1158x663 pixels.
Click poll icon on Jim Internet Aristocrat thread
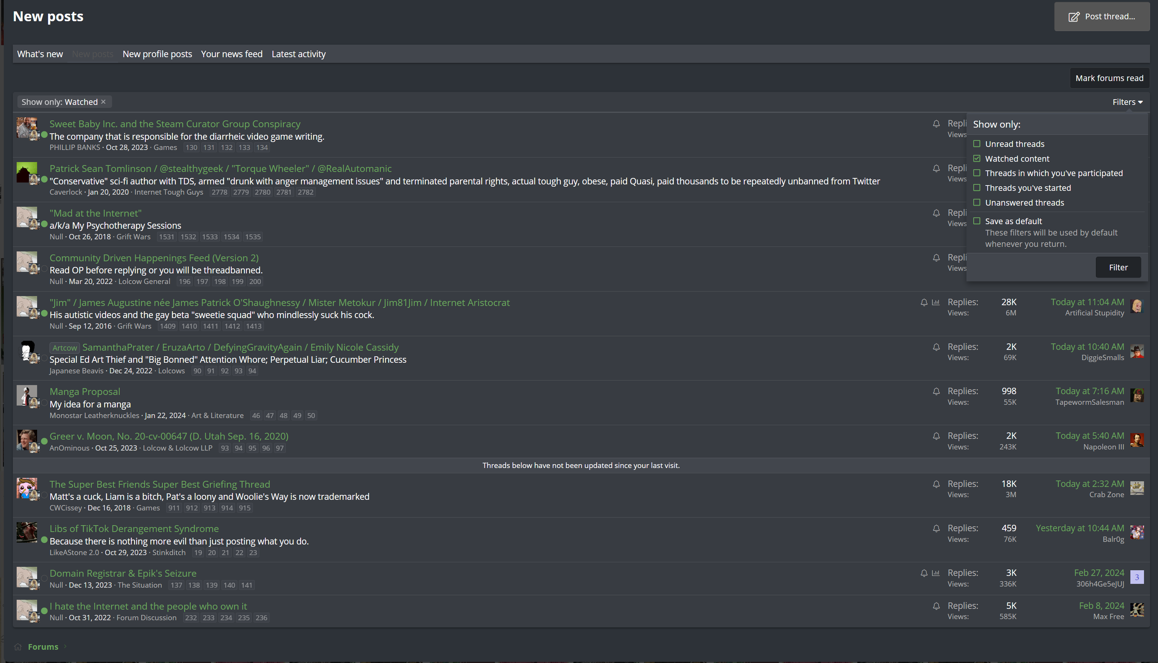(x=935, y=303)
